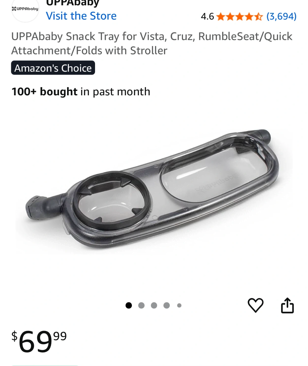Tap the UPPAbaby brand name heading

pos(72,3)
